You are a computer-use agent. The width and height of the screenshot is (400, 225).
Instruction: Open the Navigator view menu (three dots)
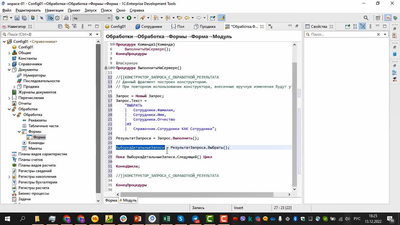coord(82,27)
